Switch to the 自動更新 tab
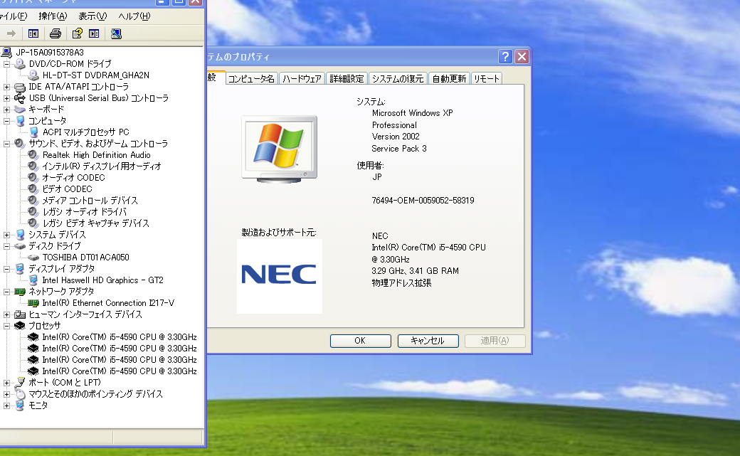 [449, 78]
